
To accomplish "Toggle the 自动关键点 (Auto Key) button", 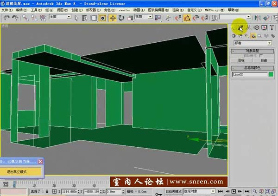I will point(173,191).
